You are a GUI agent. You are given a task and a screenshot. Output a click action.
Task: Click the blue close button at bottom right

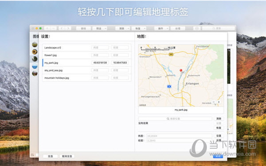(x=218, y=156)
